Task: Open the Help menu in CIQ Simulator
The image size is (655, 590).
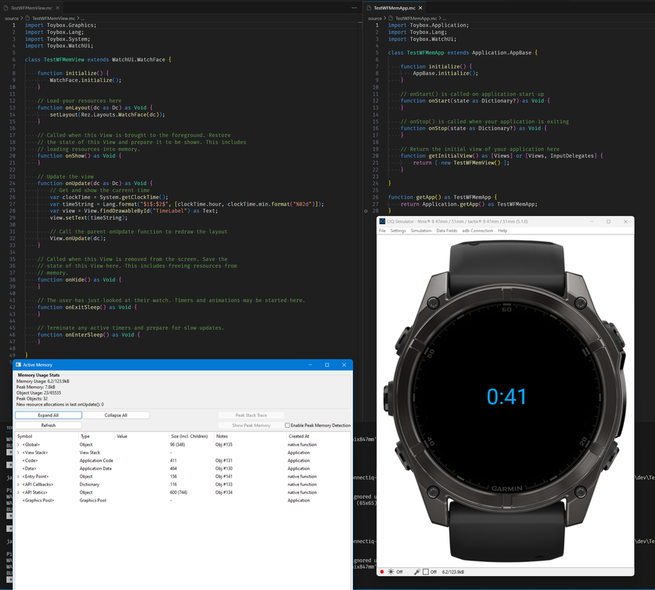Action: (502, 230)
